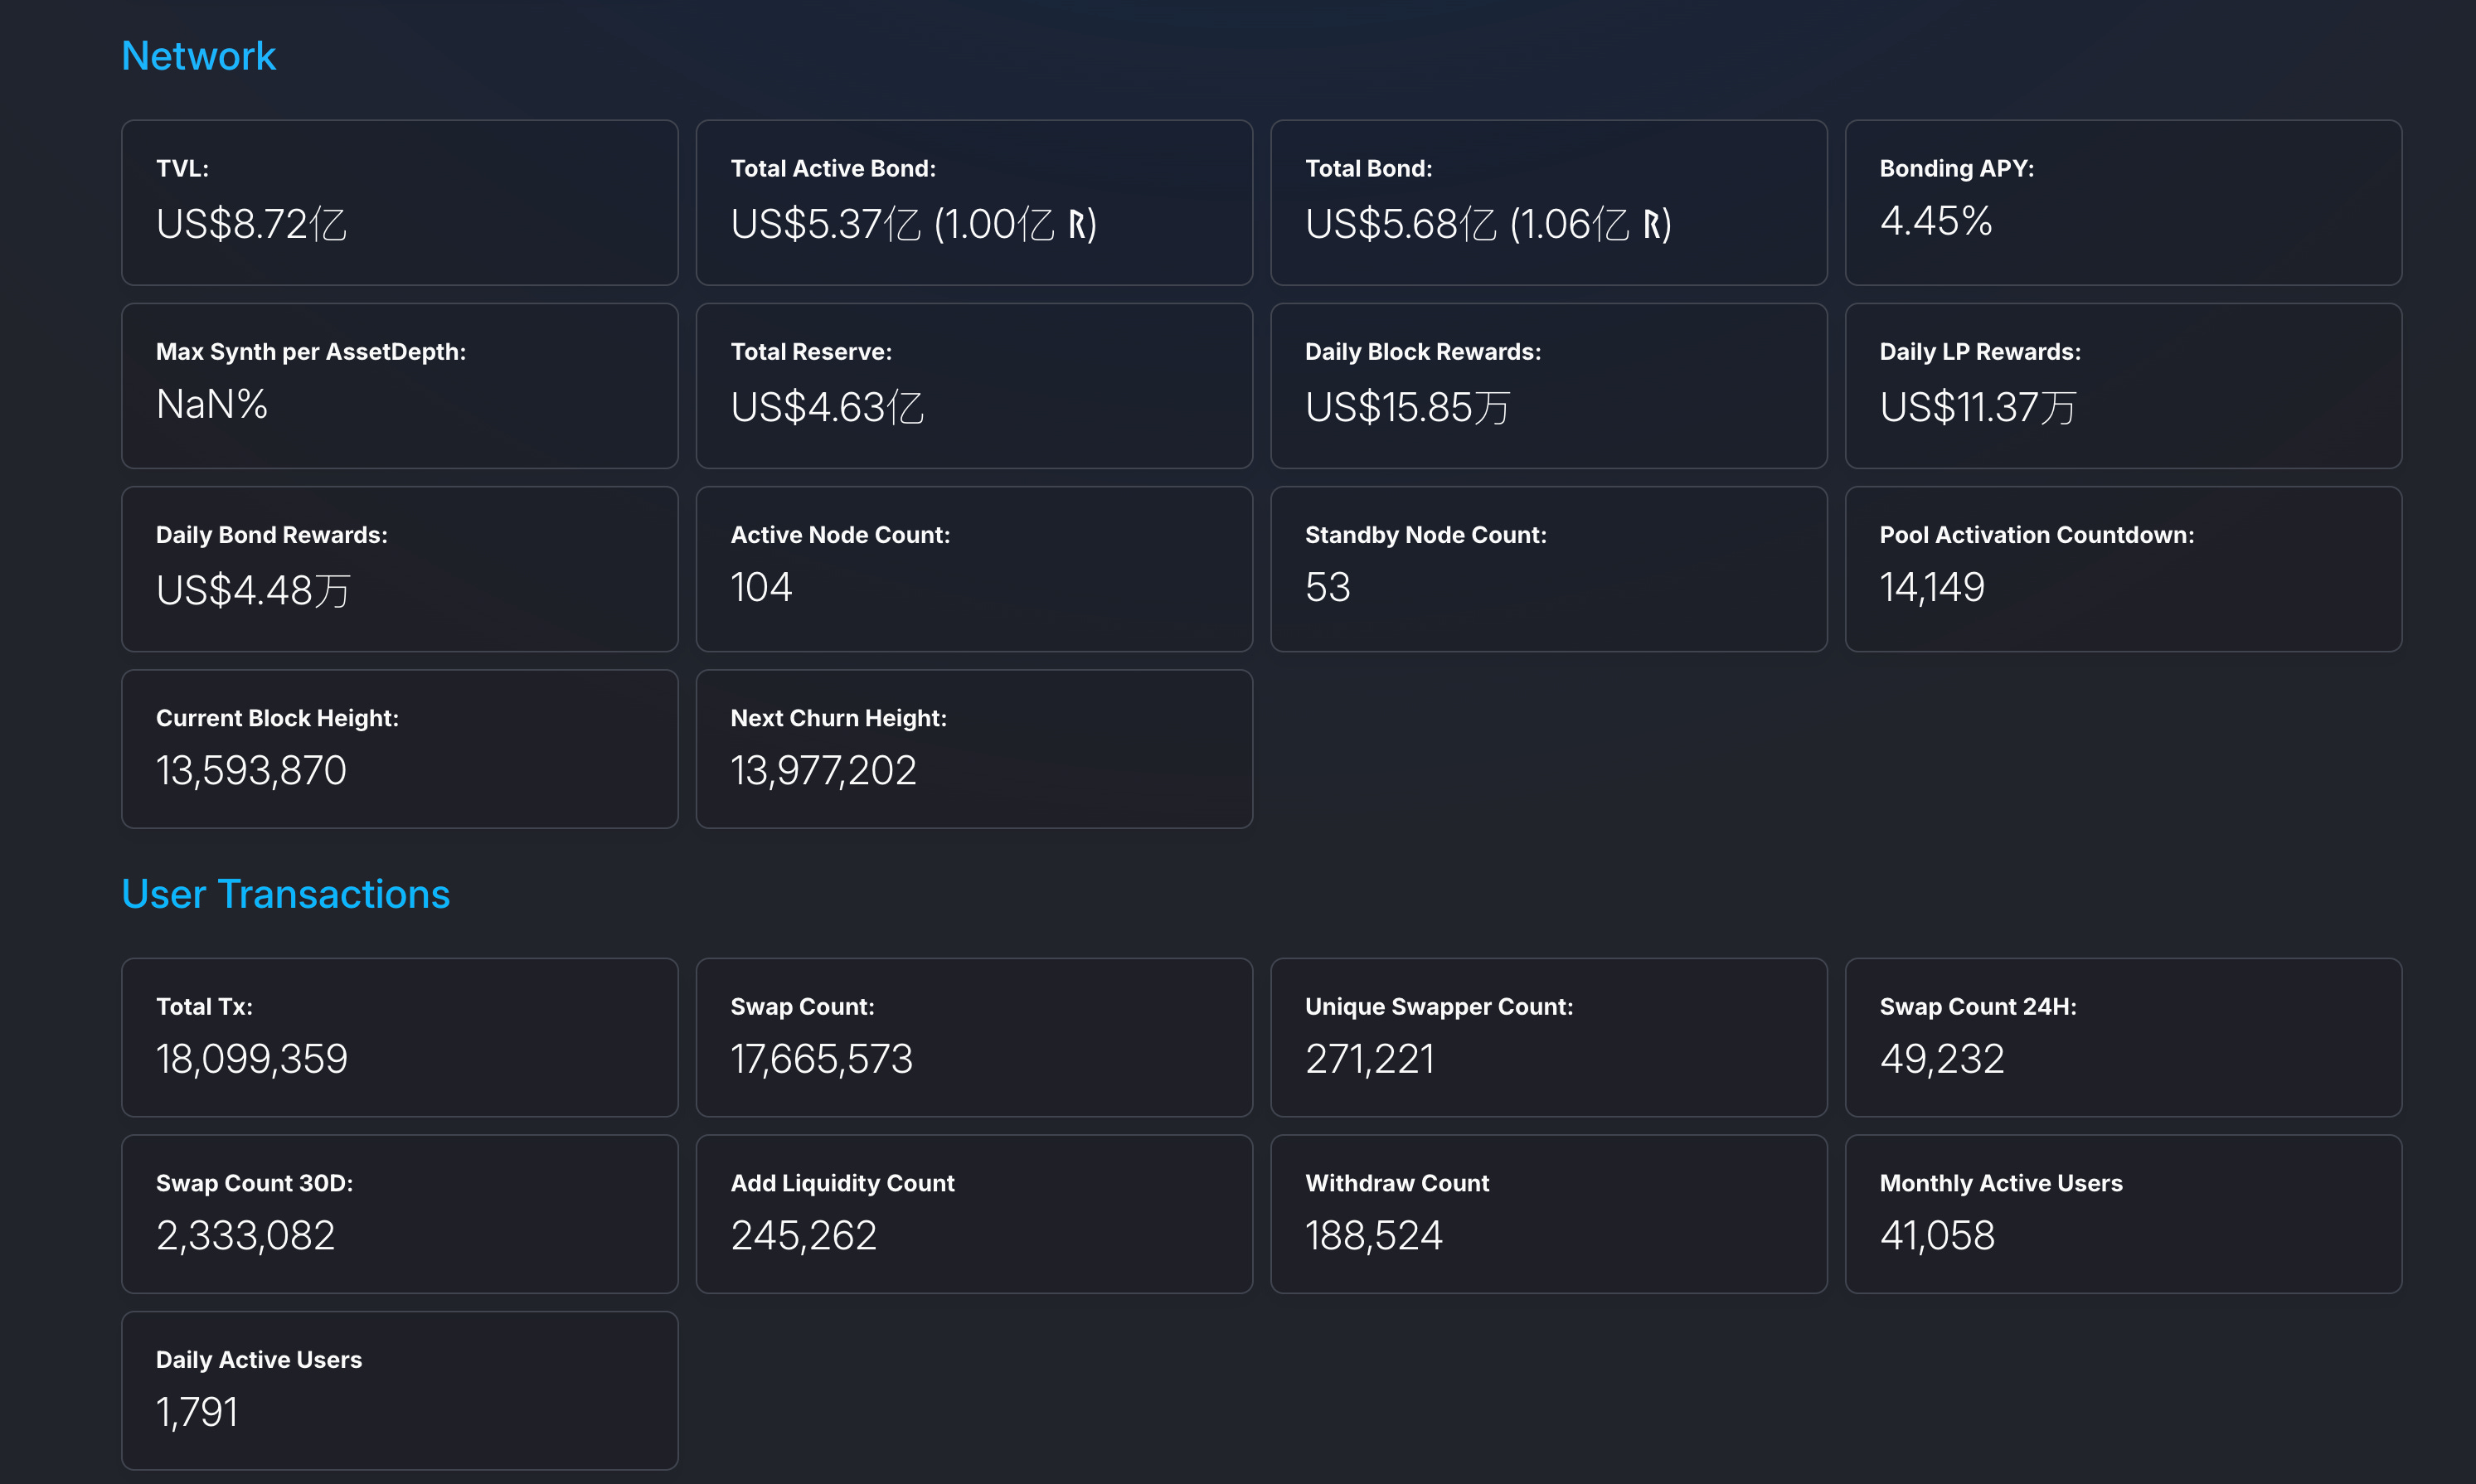Click the Swap Count 24H card
Viewport: 2476px width, 1484px height.
coord(2122,1037)
